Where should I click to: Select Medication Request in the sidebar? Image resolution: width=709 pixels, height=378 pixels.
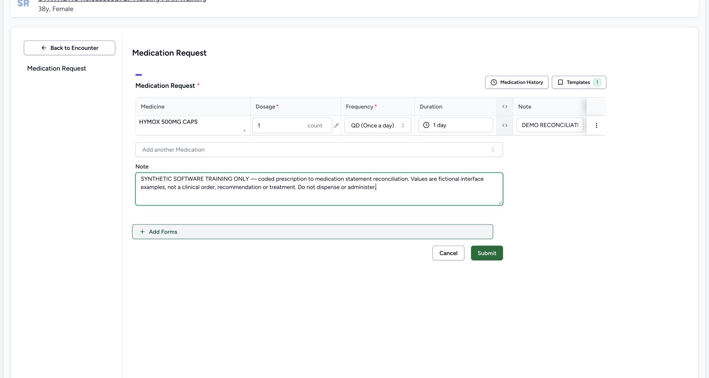point(57,69)
